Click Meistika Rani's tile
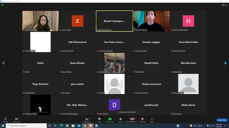229x128 pixels. 189,63
